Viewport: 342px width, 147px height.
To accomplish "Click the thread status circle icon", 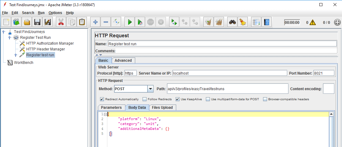I will click(x=337, y=22).
